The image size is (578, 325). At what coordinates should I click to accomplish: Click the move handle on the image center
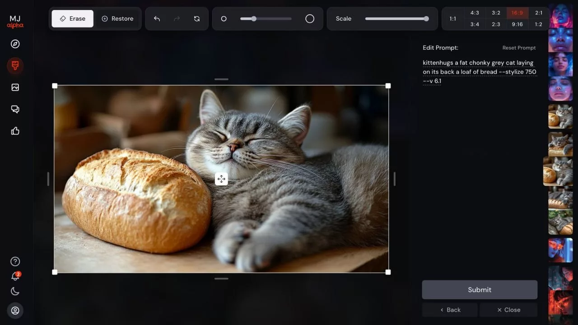(x=221, y=179)
